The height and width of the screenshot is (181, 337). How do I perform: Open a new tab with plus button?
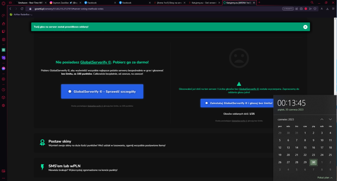coord(259,3)
